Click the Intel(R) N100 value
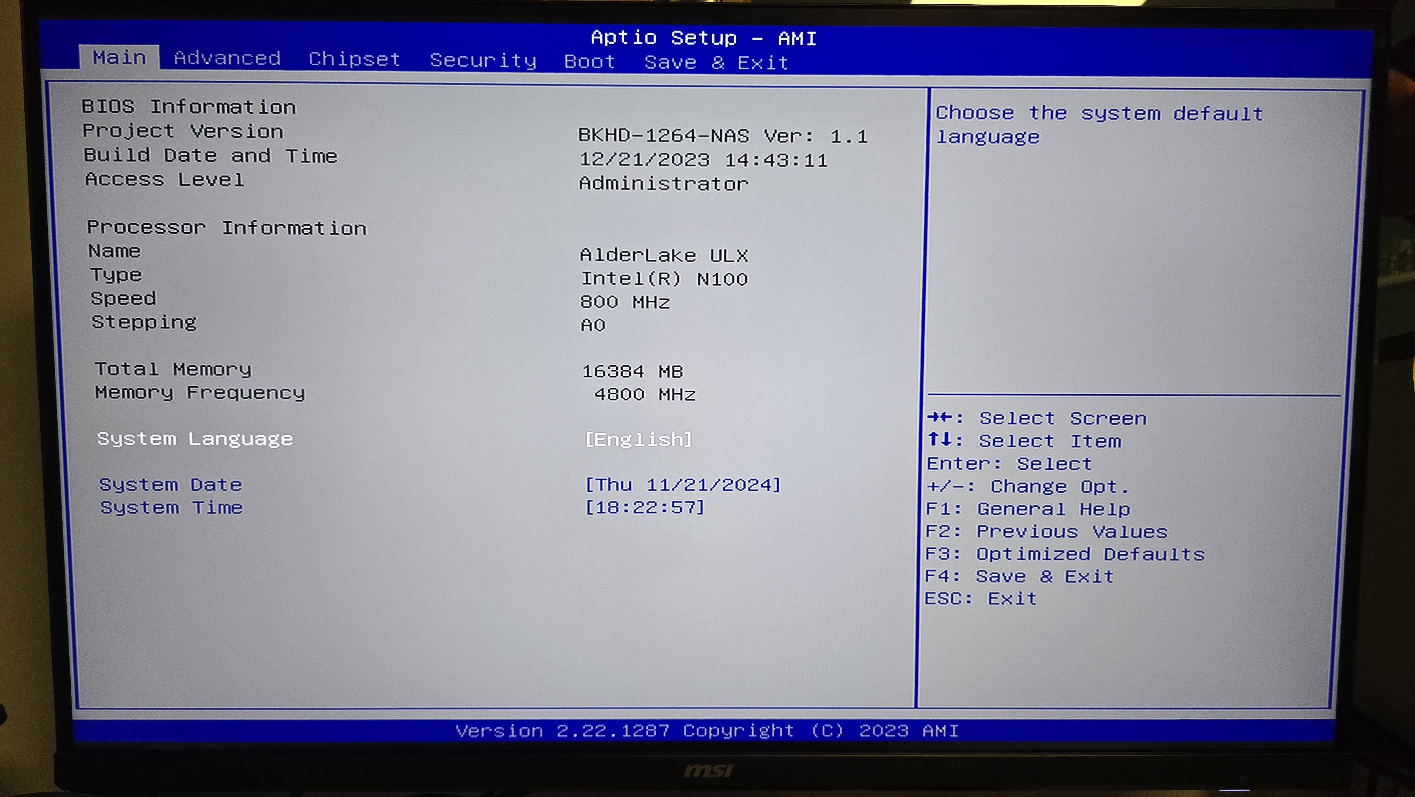The height and width of the screenshot is (797, 1415). coord(664,279)
